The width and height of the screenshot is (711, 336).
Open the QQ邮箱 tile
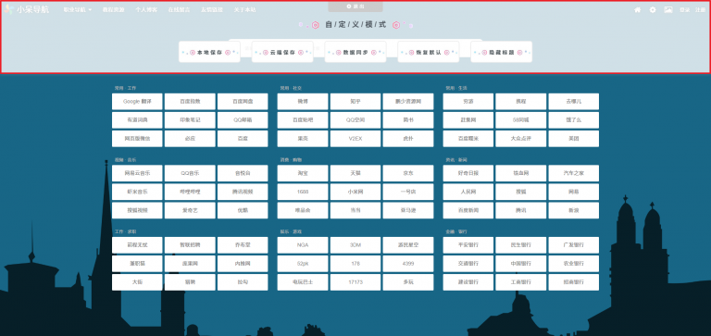[243, 120]
